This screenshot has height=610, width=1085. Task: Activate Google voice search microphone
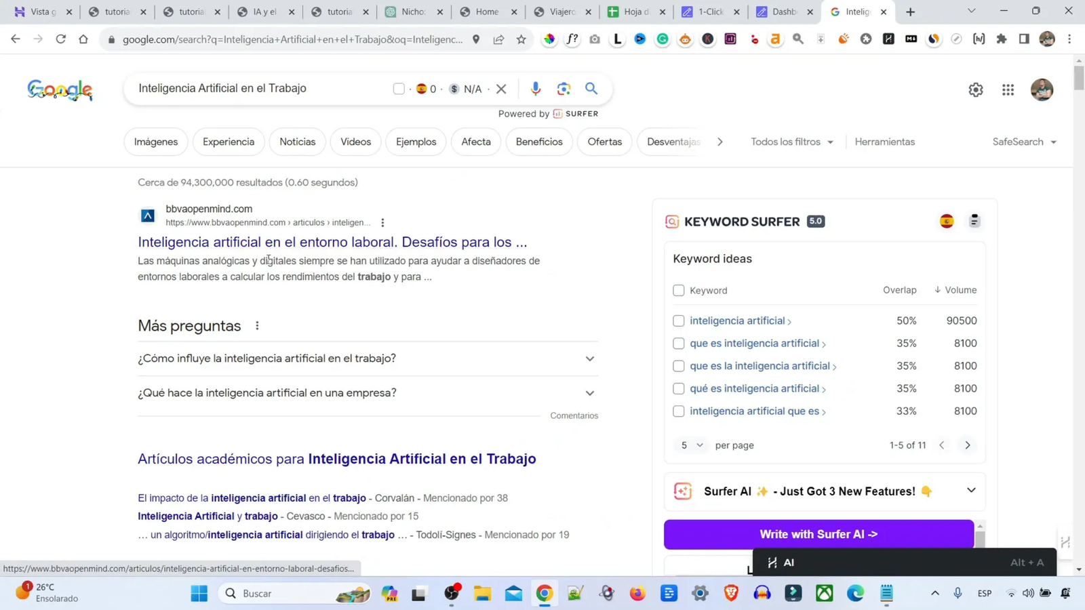tap(536, 88)
